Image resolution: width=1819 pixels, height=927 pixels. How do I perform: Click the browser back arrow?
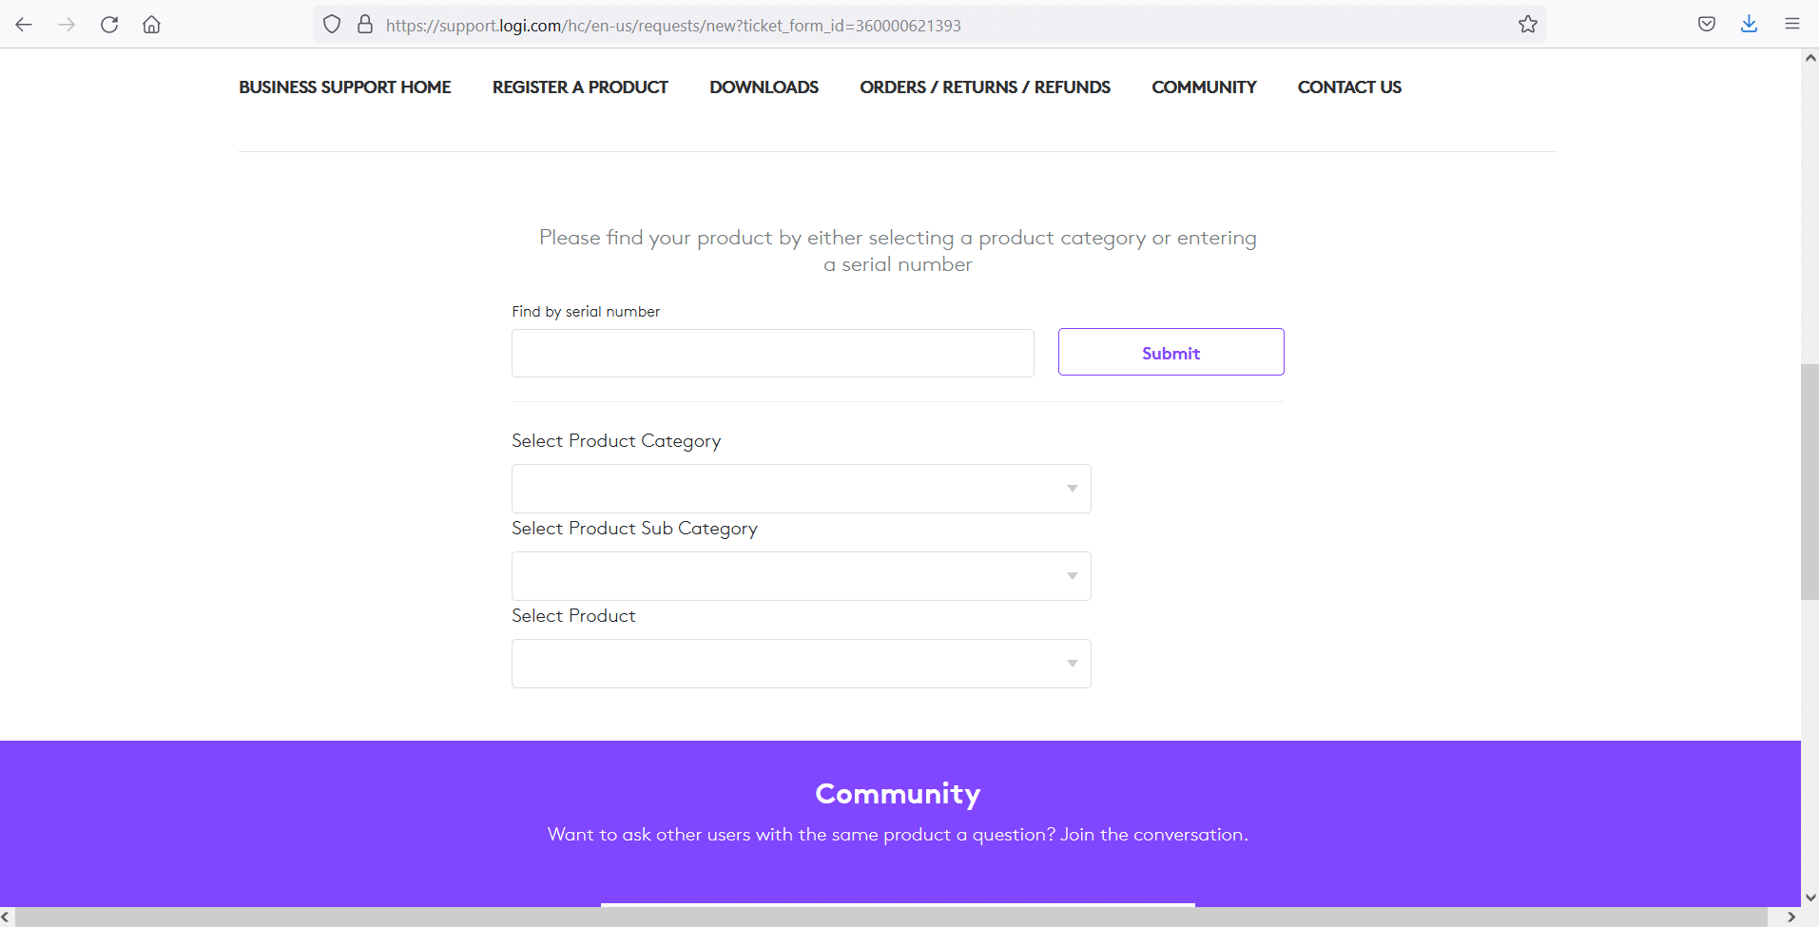[x=24, y=25]
